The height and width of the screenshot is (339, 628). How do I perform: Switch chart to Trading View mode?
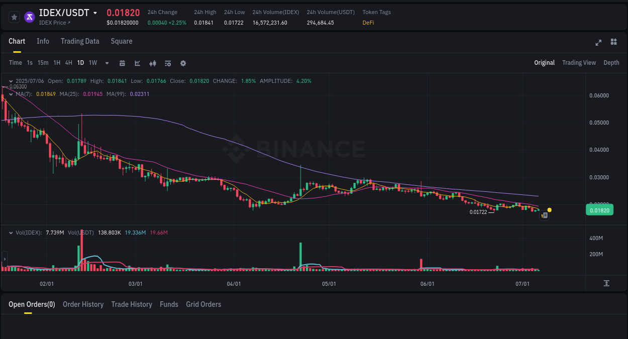(x=579, y=63)
